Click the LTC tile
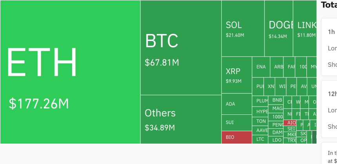Image resolution: width=337 pixels, height=164 pixels. click(260, 139)
